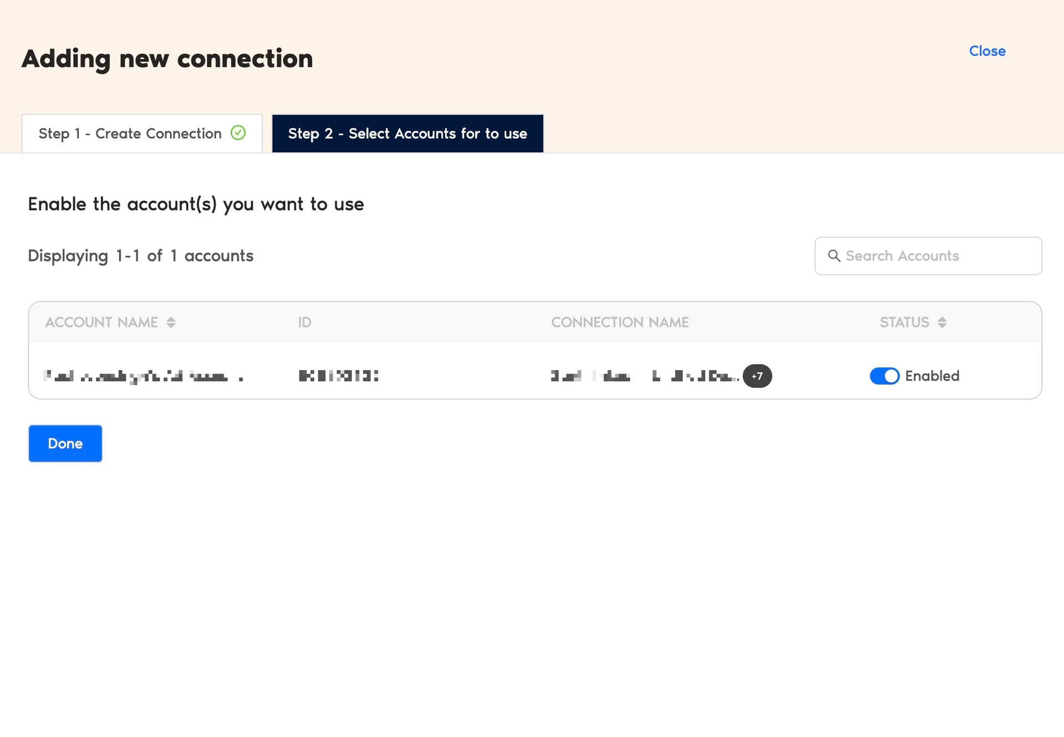Click the Account Name sort arrows
The width and height of the screenshot is (1064, 737).
[x=171, y=323]
